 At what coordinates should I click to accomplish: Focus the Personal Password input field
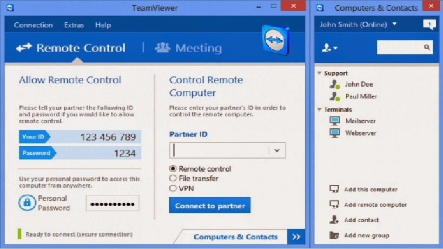[x=113, y=203]
